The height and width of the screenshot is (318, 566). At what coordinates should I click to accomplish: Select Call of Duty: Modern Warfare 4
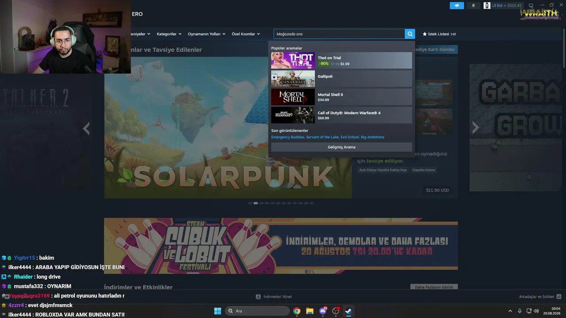(x=341, y=115)
